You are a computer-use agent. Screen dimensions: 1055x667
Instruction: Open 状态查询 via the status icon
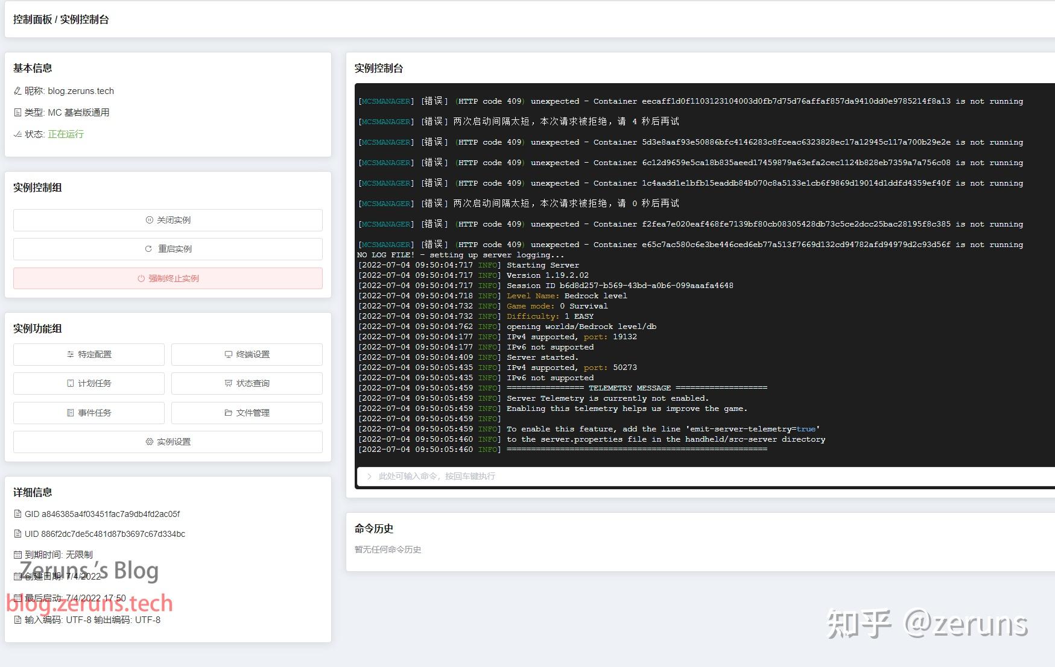(x=228, y=383)
